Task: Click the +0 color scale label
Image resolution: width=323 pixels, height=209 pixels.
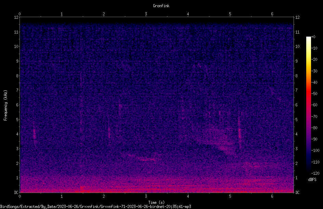Action: click(313, 37)
